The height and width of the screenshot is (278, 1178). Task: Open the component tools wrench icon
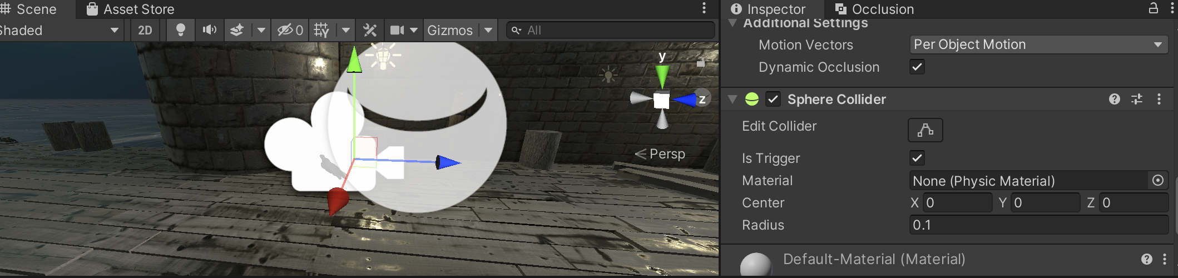click(370, 30)
